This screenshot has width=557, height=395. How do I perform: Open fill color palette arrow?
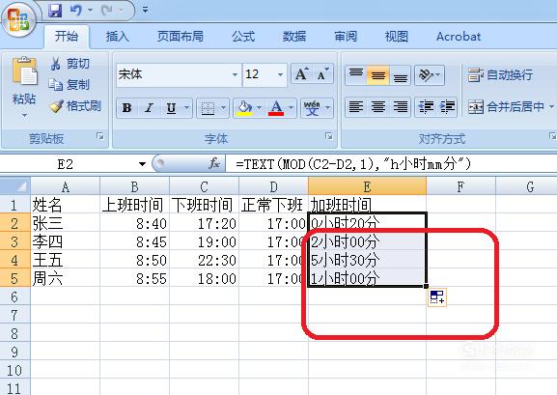click(x=260, y=107)
